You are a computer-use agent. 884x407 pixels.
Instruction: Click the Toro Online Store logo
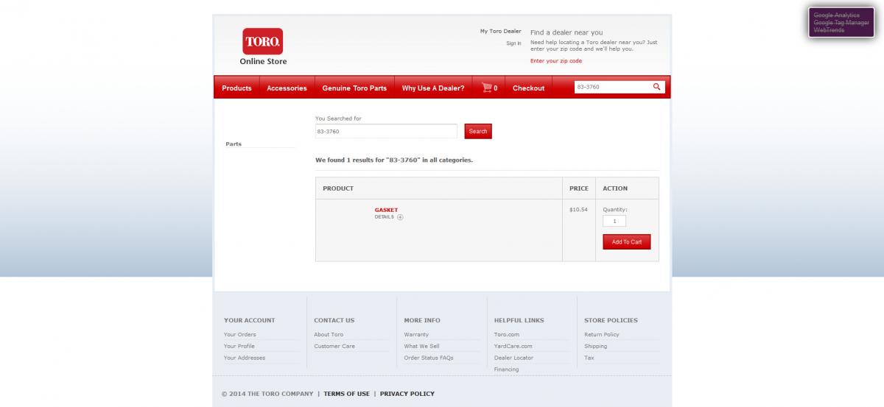[x=263, y=46]
